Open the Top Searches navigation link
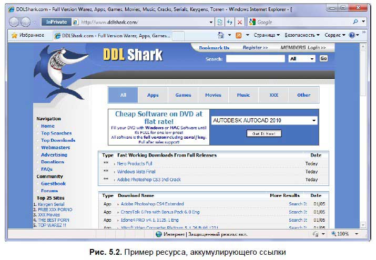The image size is (376, 260). click(56, 133)
